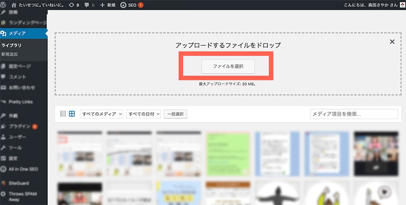Select the green note thumbnail
406x205 pixels.
pos(228,154)
